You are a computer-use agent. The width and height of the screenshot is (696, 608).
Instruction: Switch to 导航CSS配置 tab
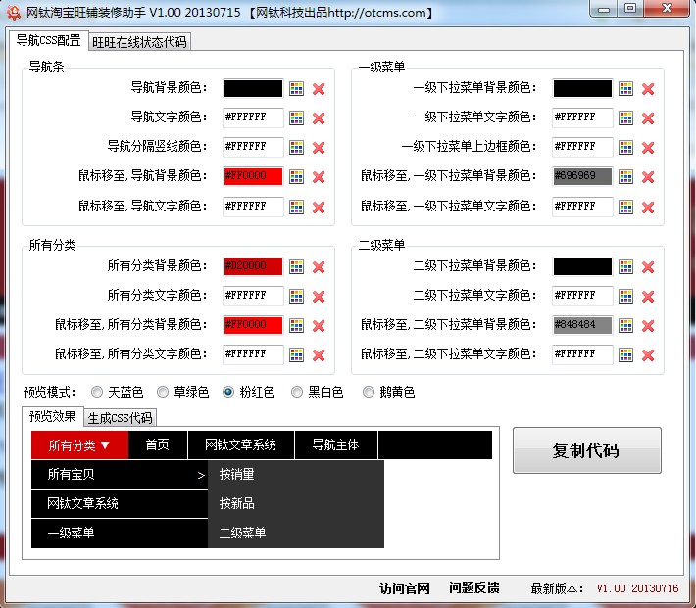(48, 40)
